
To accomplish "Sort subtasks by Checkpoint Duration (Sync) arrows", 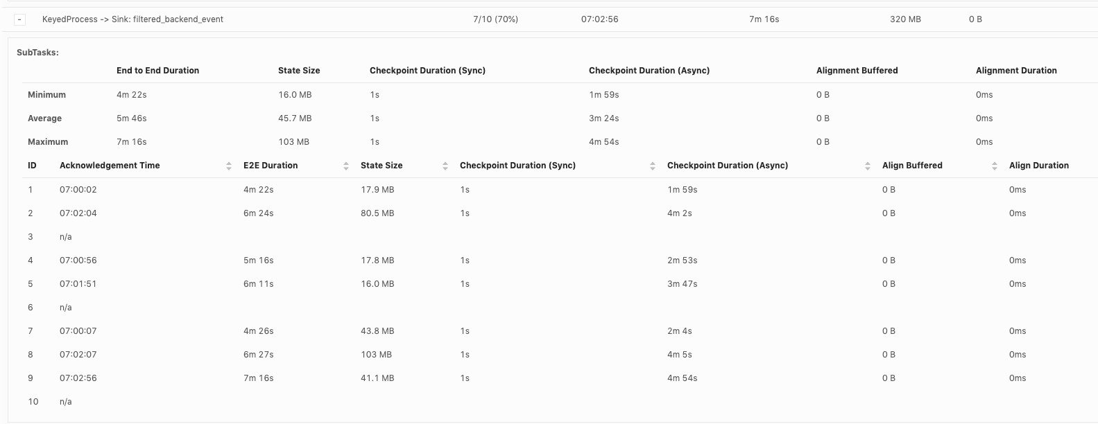I will 653,166.
